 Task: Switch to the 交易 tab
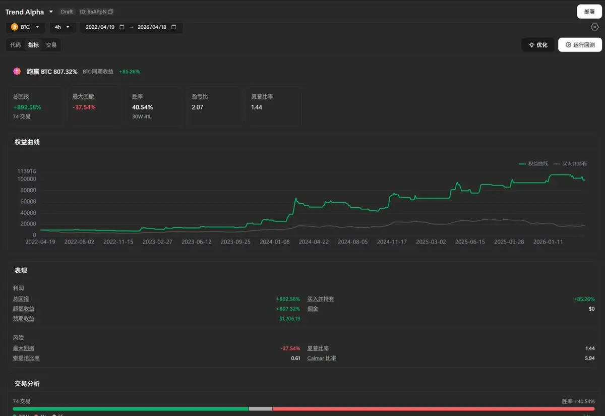point(51,45)
